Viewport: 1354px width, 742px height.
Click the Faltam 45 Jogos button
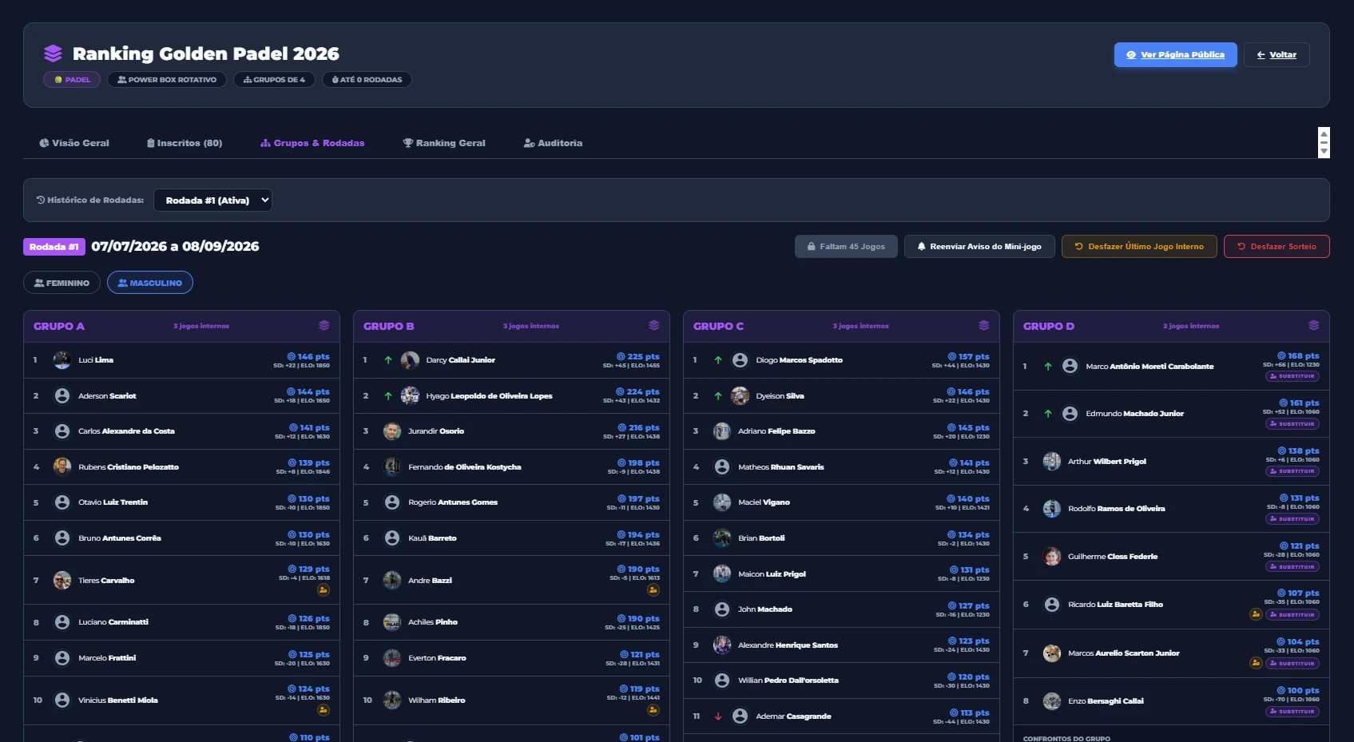coord(846,247)
